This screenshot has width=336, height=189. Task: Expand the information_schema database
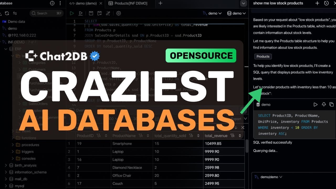(x=6, y=172)
